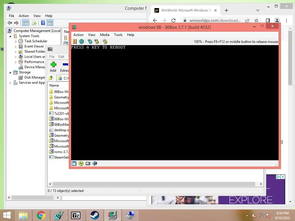Click export list toolbar icon
The height and width of the screenshot is (221, 295).
[34, 23]
